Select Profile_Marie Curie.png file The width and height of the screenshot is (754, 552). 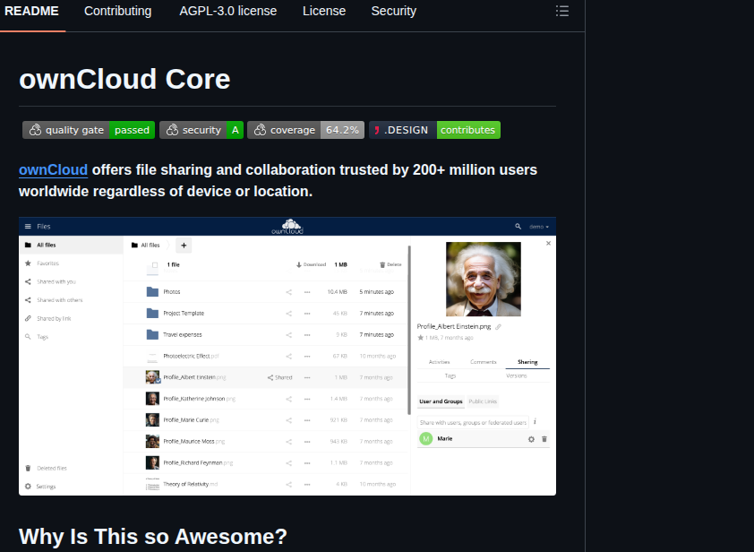[x=191, y=420]
